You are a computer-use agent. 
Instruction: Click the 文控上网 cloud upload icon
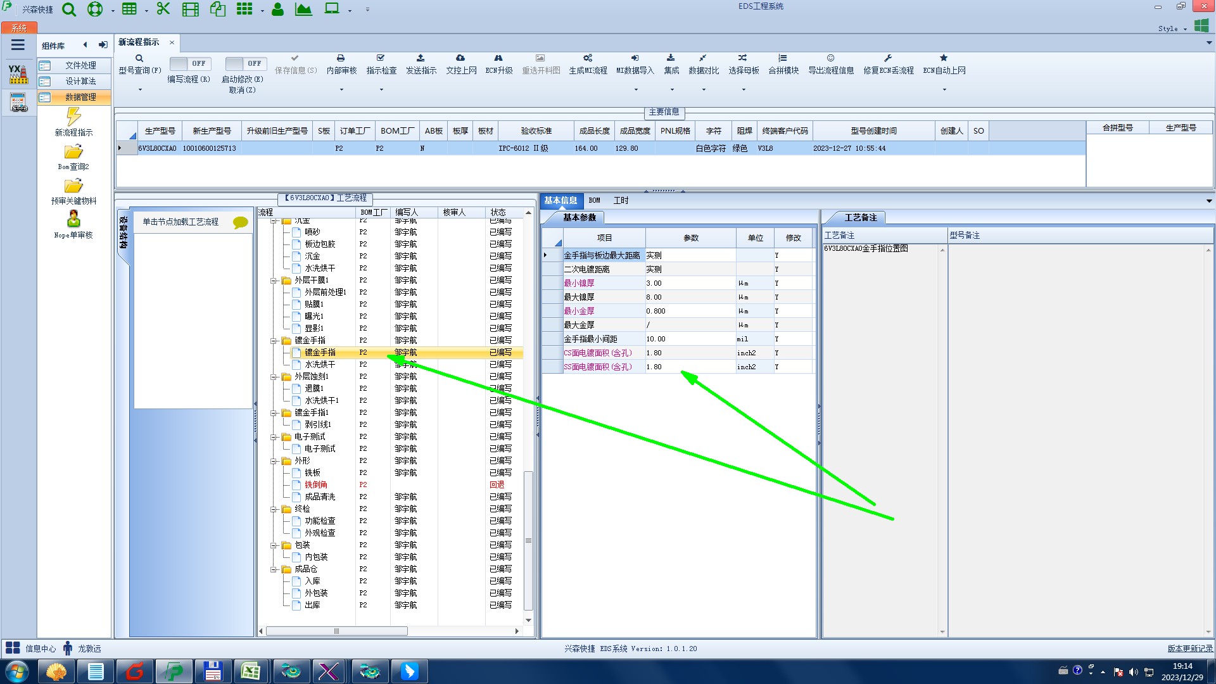pos(460,58)
